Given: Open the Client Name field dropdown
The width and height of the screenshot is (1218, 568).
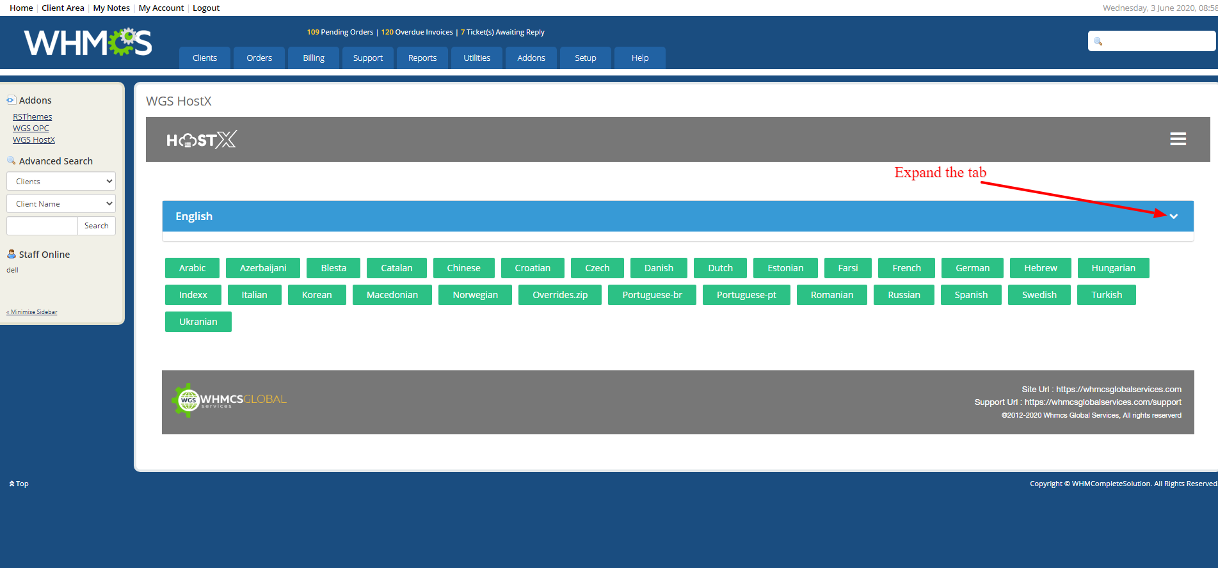Looking at the screenshot, I should coord(61,203).
